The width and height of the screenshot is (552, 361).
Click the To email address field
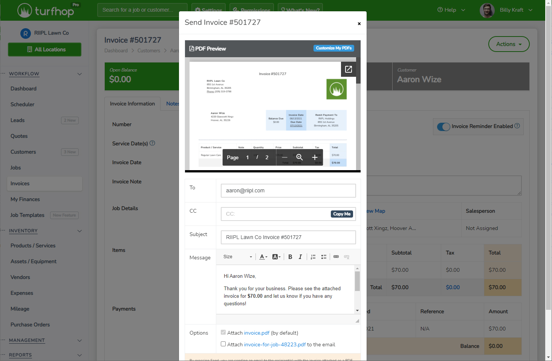(288, 190)
